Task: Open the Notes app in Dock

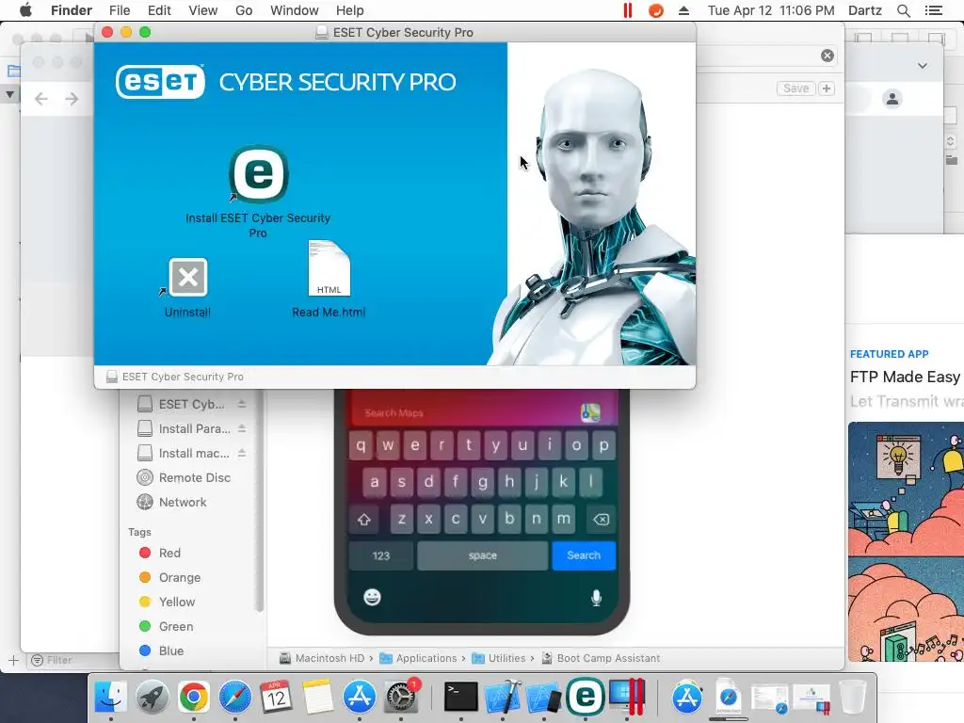Action: pyautogui.click(x=317, y=698)
